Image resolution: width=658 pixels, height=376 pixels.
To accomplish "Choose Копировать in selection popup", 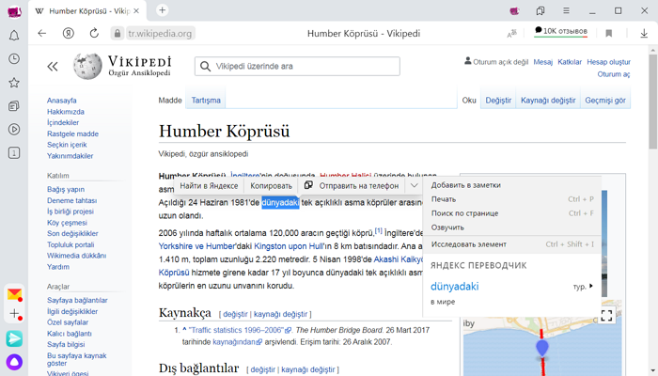I will 271,186.
